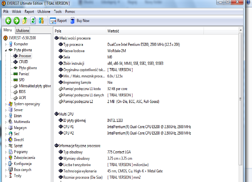Click the Pole column header

point(80,31)
